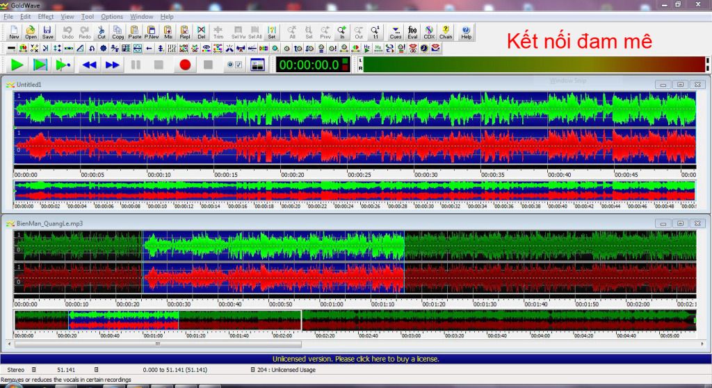Open the View menu

[x=67, y=17]
